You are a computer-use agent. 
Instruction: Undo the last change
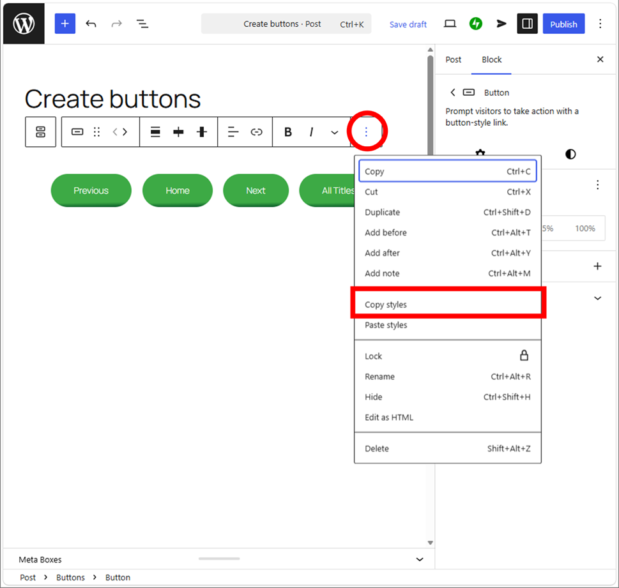tap(91, 24)
